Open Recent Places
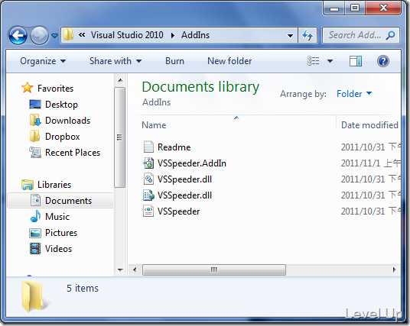 [x=73, y=153]
